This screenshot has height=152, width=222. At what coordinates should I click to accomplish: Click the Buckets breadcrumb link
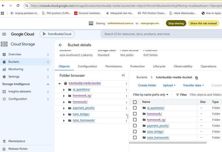142,77
